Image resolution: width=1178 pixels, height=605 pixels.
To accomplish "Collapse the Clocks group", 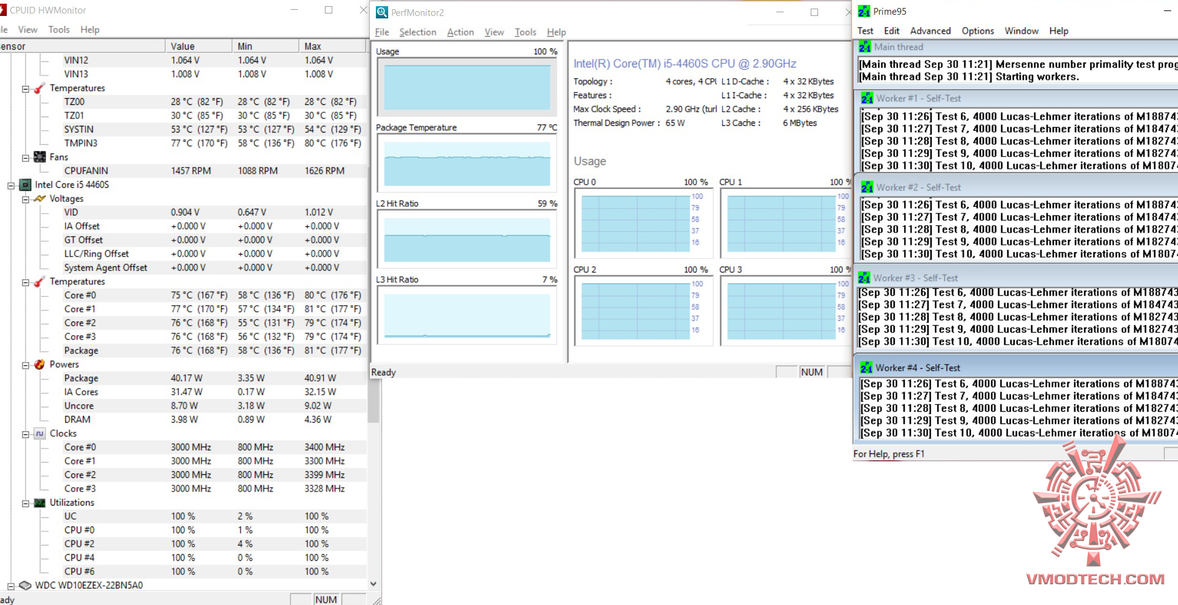I will [26, 434].
